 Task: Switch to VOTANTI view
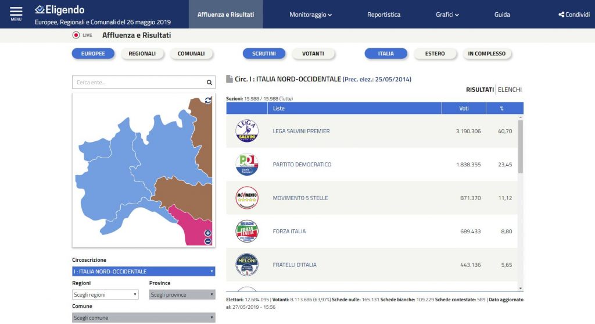click(x=313, y=54)
